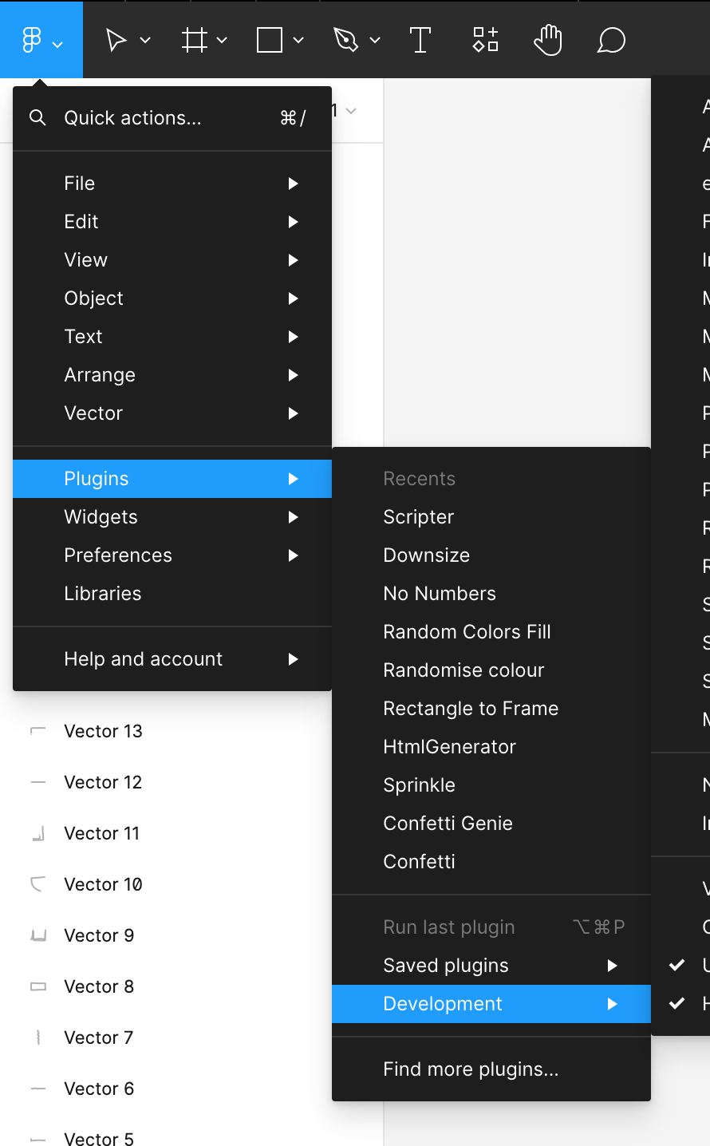Run the Confetti plugin
The image size is (710, 1146).
click(x=491, y=862)
